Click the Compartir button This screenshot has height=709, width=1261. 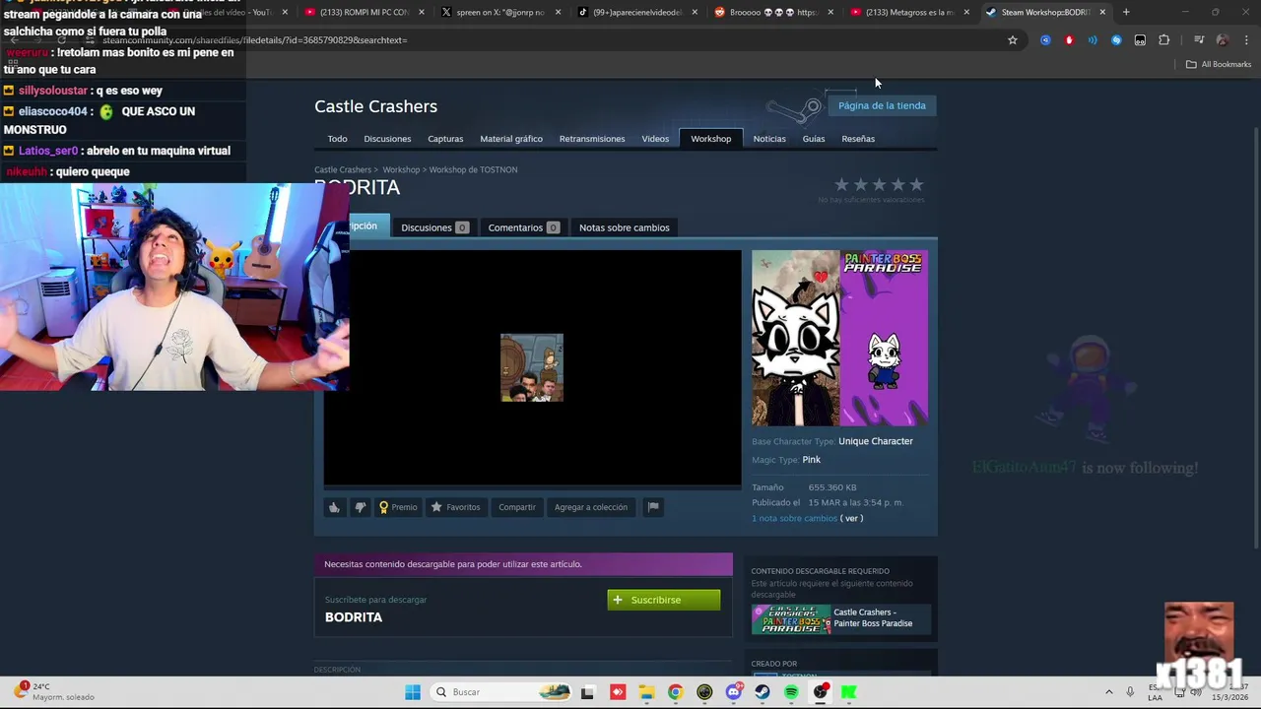[x=517, y=507]
